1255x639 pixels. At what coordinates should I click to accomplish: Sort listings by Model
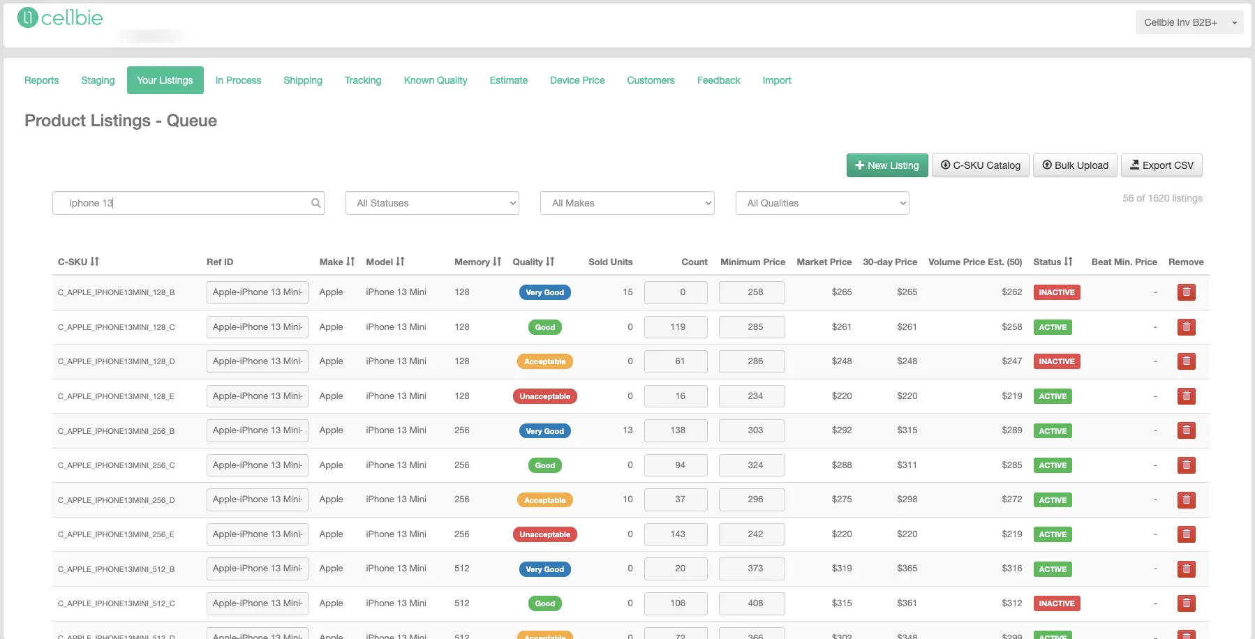point(400,262)
